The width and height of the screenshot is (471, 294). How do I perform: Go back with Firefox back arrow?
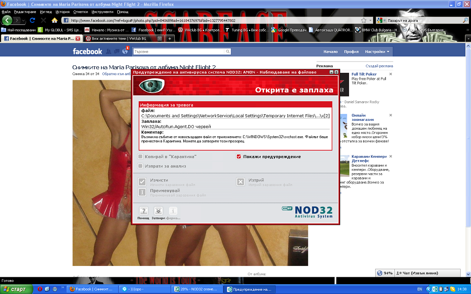7,20
